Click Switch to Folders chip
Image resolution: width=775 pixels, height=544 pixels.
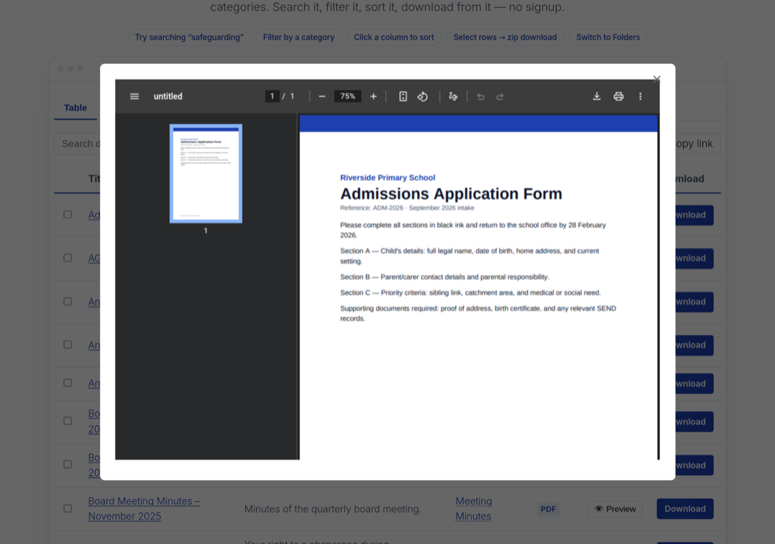coord(608,37)
